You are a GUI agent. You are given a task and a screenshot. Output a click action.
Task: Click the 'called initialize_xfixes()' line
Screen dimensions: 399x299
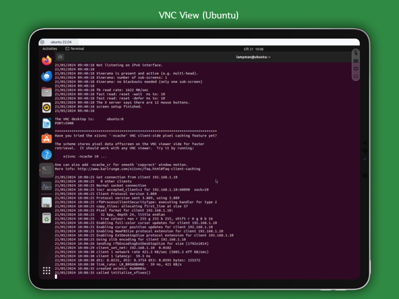point(103,272)
